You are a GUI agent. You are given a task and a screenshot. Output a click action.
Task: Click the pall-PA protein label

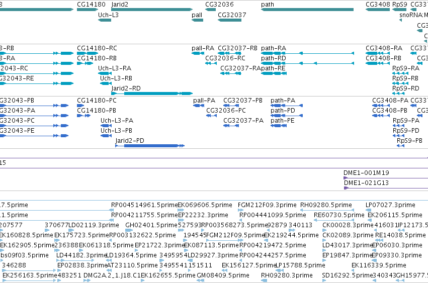click(204, 100)
